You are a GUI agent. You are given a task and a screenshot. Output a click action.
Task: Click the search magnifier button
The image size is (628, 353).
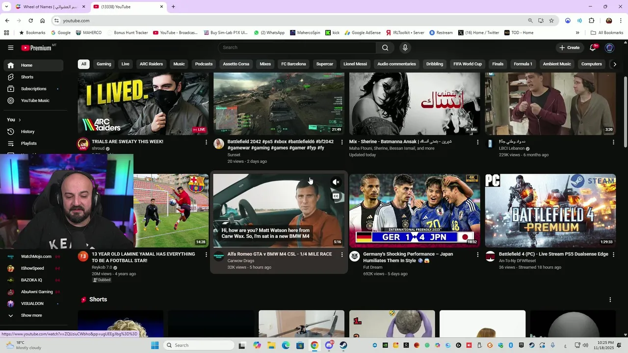[385, 48]
